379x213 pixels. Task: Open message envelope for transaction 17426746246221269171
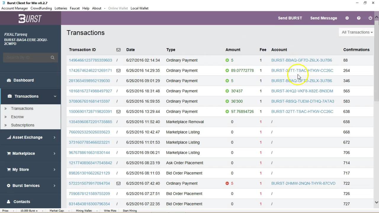pos(118,70)
